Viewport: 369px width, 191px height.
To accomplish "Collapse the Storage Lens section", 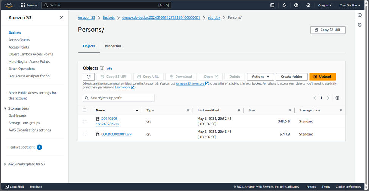I will (5, 108).
